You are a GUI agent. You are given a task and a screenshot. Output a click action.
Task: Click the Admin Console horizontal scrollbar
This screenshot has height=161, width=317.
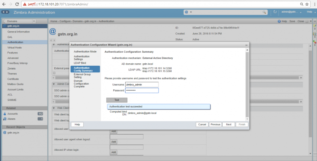point(177,102)
